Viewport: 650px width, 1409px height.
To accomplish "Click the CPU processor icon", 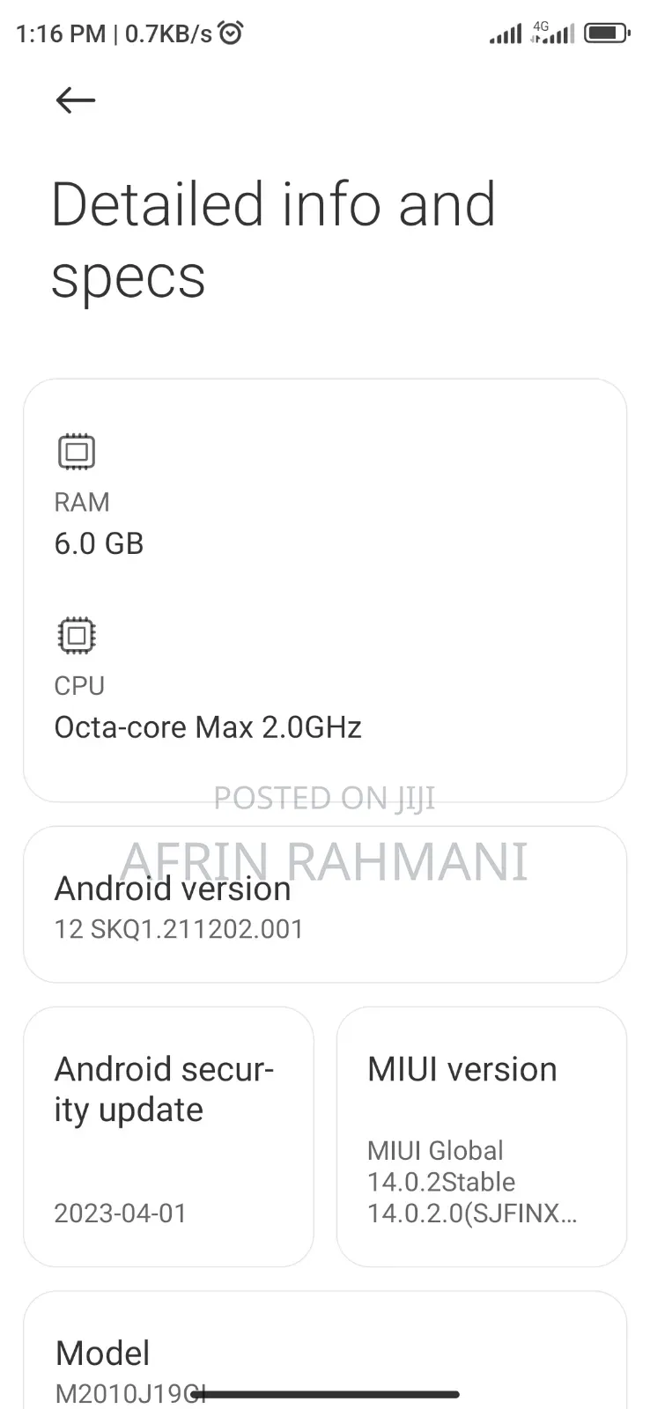I will tap(76, 635).
